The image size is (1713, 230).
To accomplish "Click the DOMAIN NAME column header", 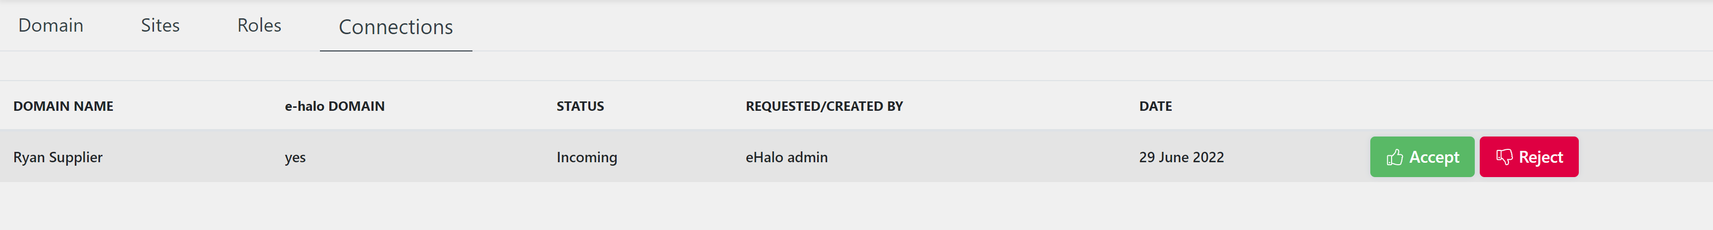I will pos(63,106).
